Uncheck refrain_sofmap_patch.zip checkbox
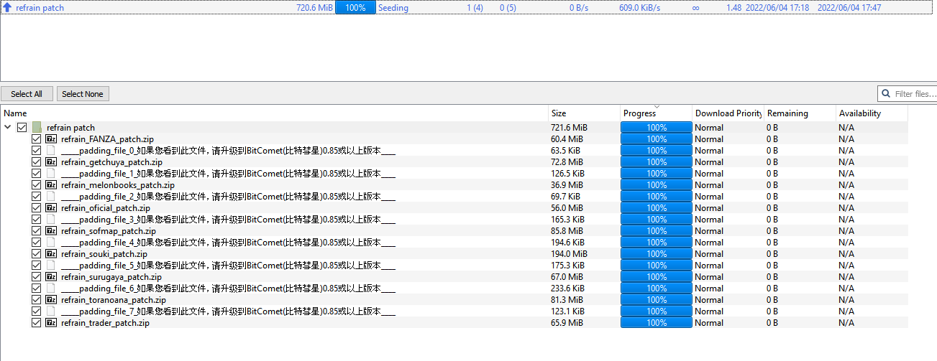Viewport: 937px width, 361px height. [x=37, y=231]
